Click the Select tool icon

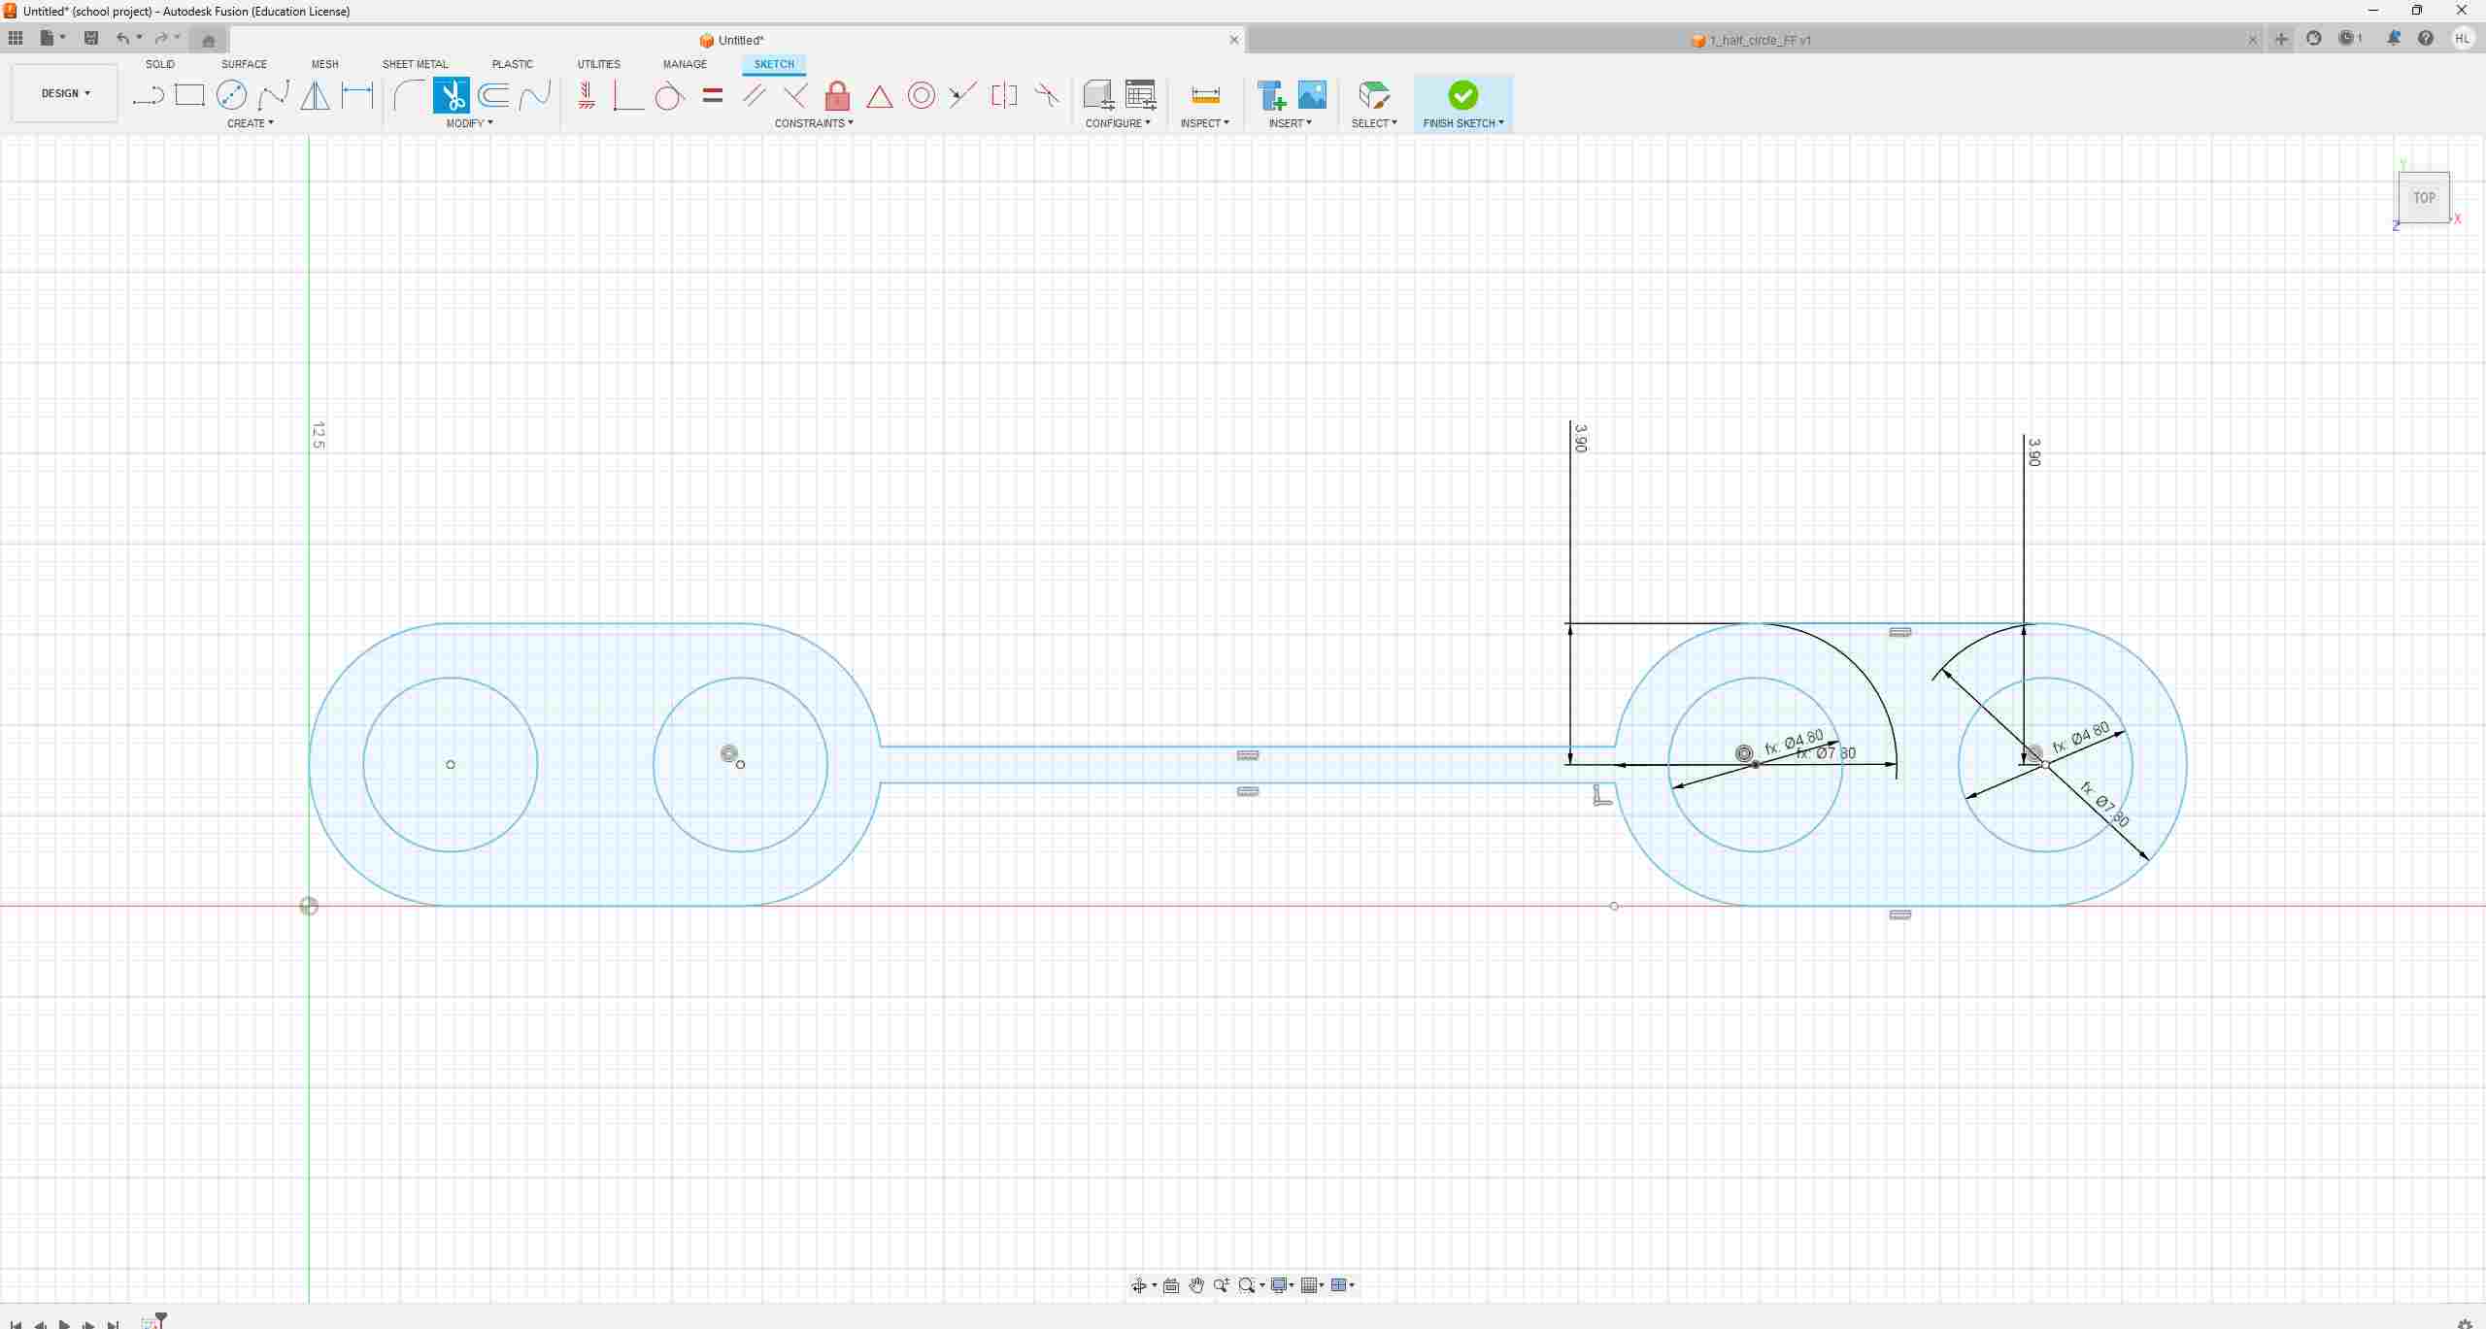(1373, 95)
